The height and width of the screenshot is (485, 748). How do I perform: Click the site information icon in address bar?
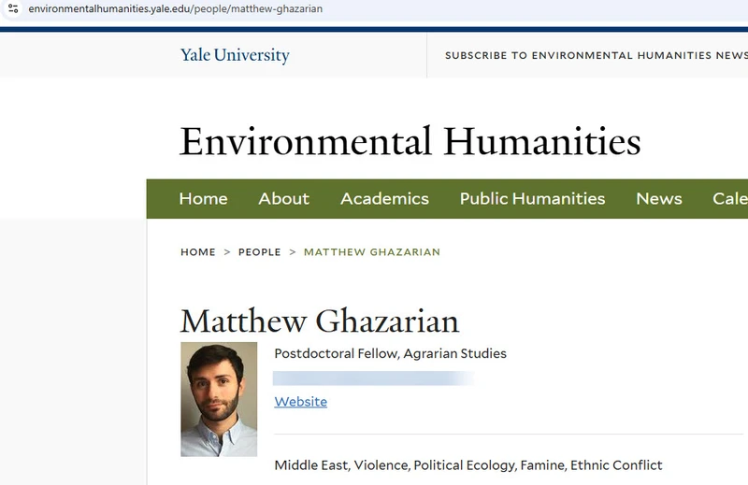[13, 8]
